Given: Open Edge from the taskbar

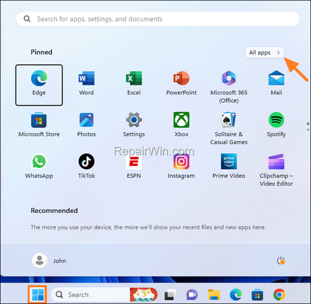Looking at the screenshot, I should point(235,294).
